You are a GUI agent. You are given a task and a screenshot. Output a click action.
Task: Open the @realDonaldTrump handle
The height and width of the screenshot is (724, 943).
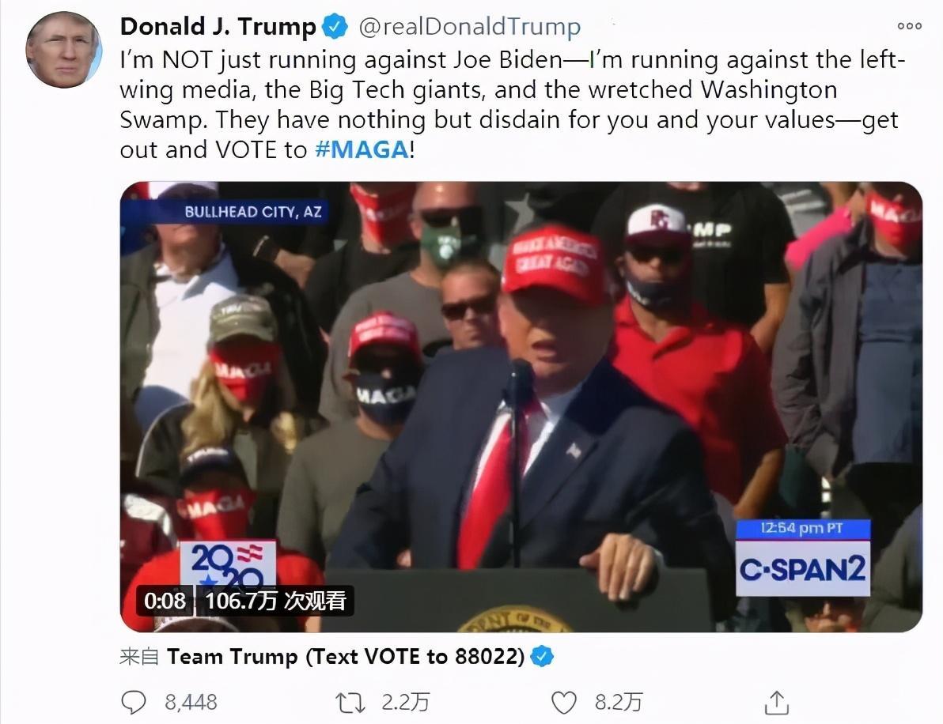[470, 27]
